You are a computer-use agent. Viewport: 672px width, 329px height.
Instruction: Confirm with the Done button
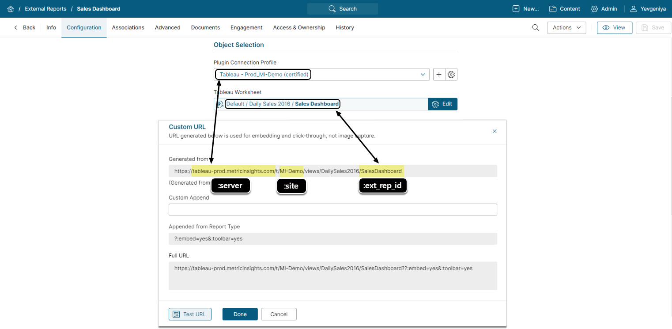click(240, 314)
